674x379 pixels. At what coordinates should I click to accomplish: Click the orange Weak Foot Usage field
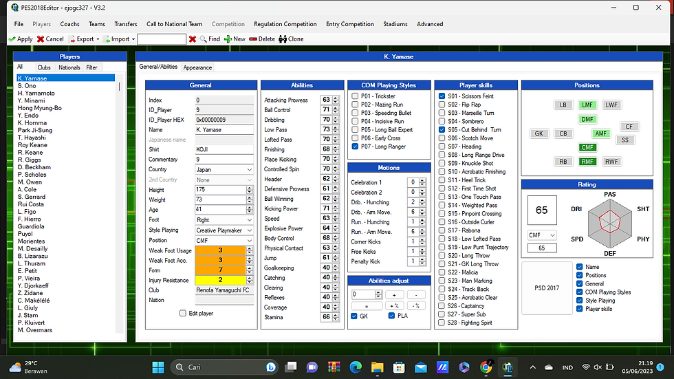coord(221,250)
